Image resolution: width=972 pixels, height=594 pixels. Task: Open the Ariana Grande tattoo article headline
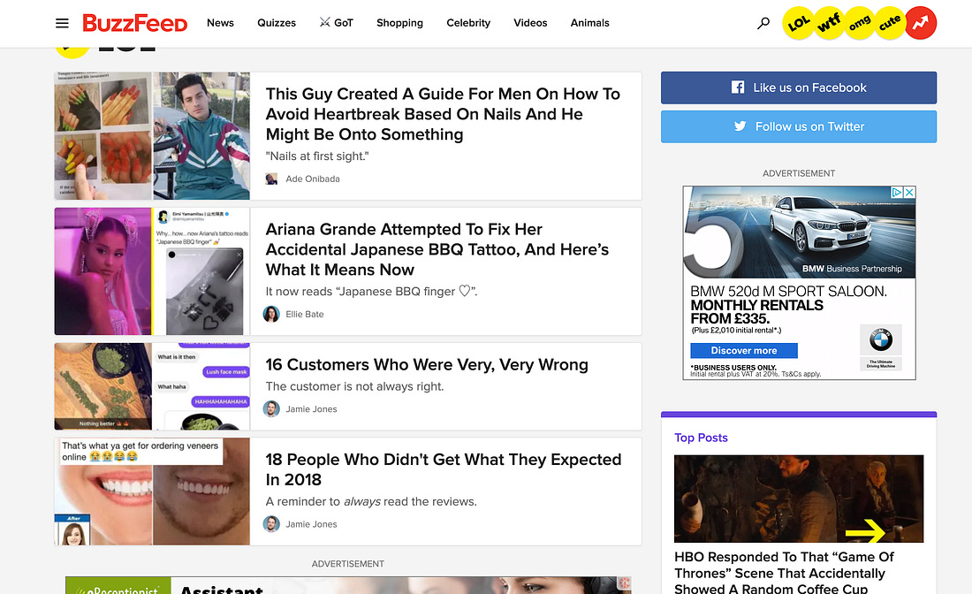coord(437,249)
